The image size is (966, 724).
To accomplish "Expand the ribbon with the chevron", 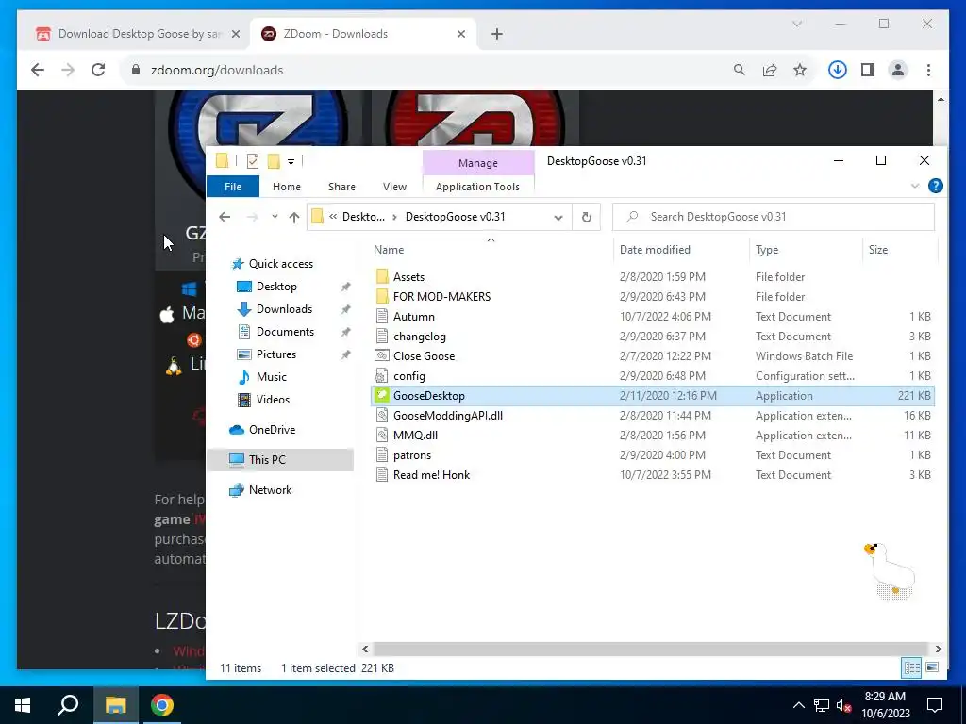I will click(x=915, y=186).
